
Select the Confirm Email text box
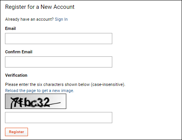(59, 62)
